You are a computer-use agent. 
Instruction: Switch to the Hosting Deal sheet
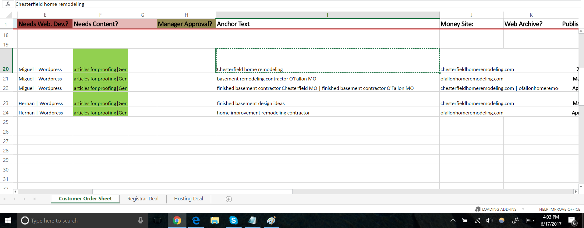point(188,199)
